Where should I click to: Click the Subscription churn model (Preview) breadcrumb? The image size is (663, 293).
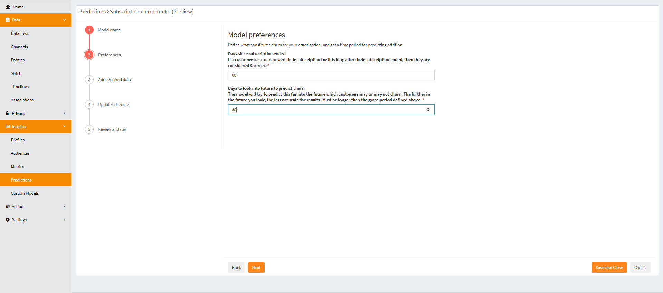(152, 12)
